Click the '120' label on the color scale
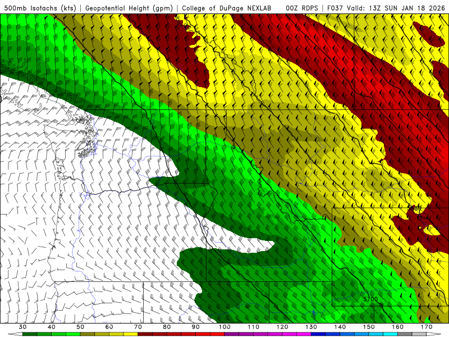The width and height of the screenshot is (449, 337). 282,327
